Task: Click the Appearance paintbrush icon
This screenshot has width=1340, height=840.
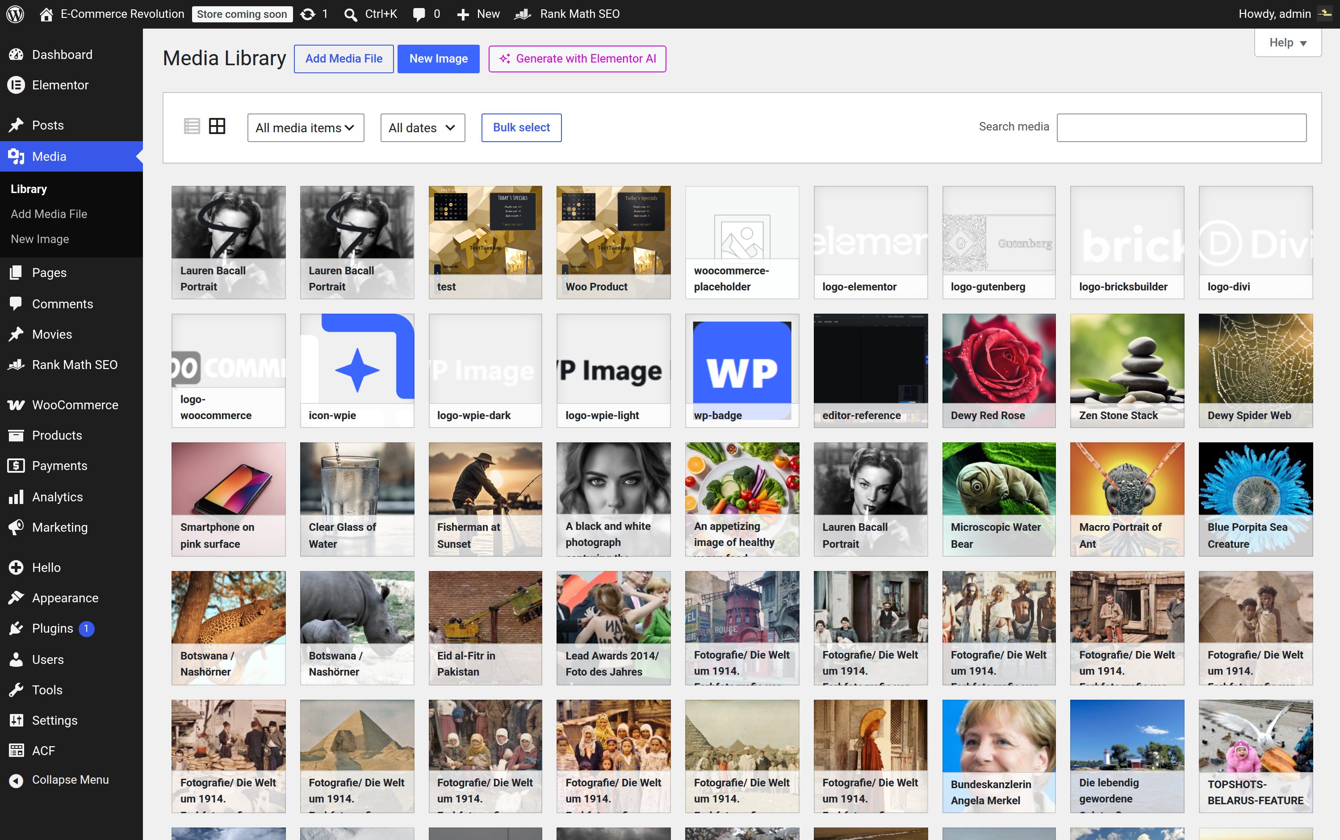Action: (16, 598)
